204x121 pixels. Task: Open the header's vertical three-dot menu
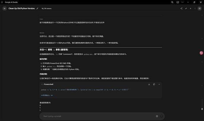(x=195, y=9)
